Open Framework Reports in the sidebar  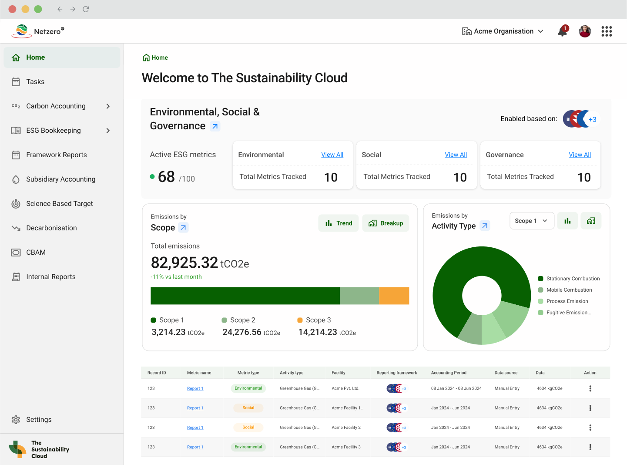coord(62,155)
